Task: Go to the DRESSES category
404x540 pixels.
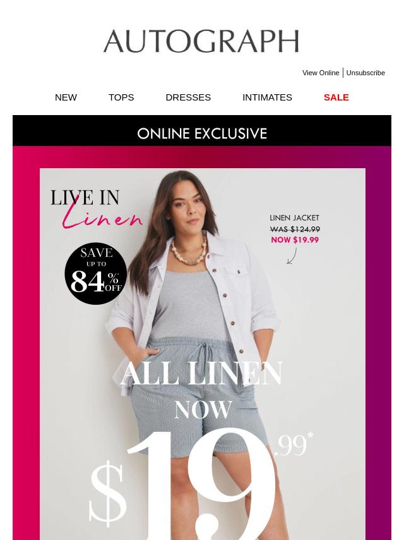Action: coord(188,97)
